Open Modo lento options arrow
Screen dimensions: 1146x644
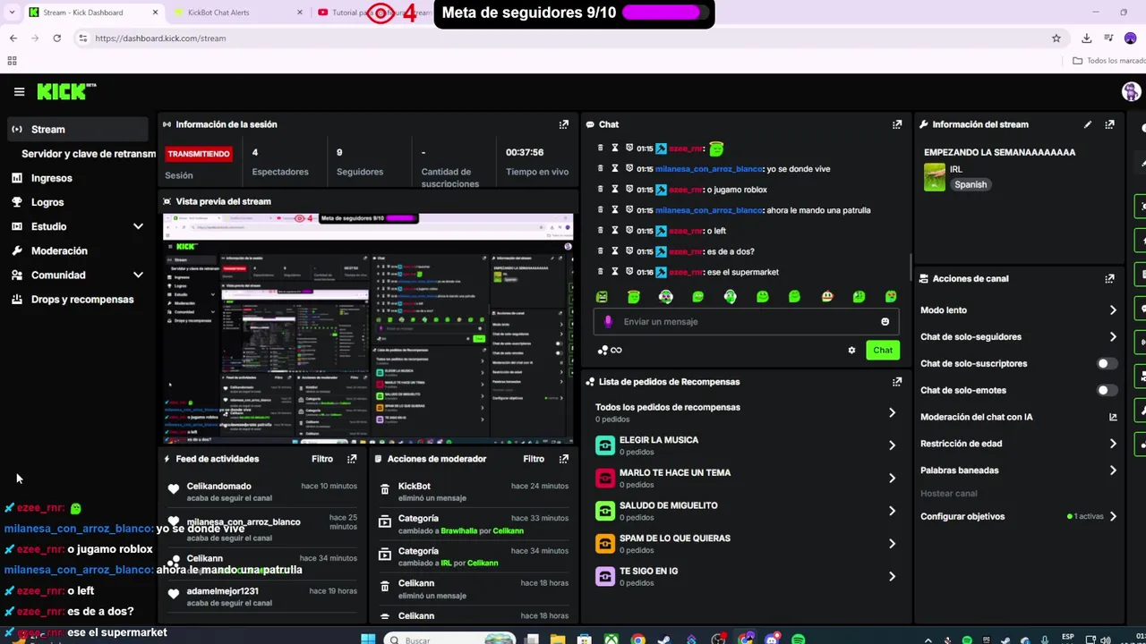(x=1113, y=310)
